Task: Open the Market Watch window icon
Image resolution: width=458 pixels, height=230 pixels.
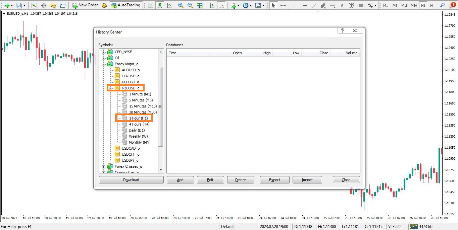Action: (34, 5)
